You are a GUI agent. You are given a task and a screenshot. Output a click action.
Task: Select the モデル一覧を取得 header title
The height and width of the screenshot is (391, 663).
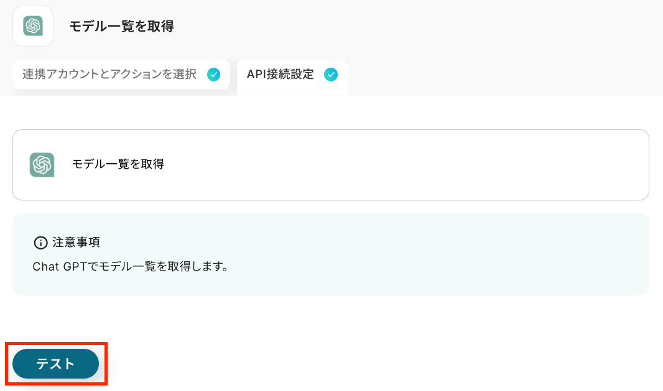(x=121, y=26)
